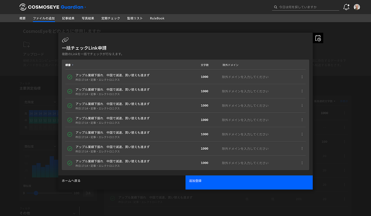Open the kebab menu on the last link row
This screenshot has height=216, width=371.
(302, 163)
